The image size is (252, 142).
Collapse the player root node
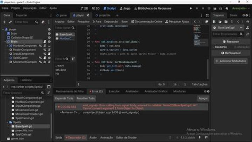pyautogui.click(x=3, y=29)
